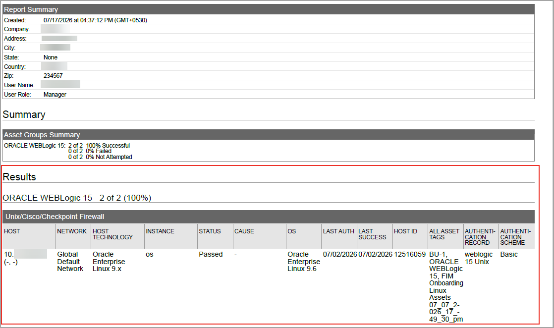This screenshot has height=328, width=554.
Task: Click the Summary section heading
Action: [x=24, y=114]
